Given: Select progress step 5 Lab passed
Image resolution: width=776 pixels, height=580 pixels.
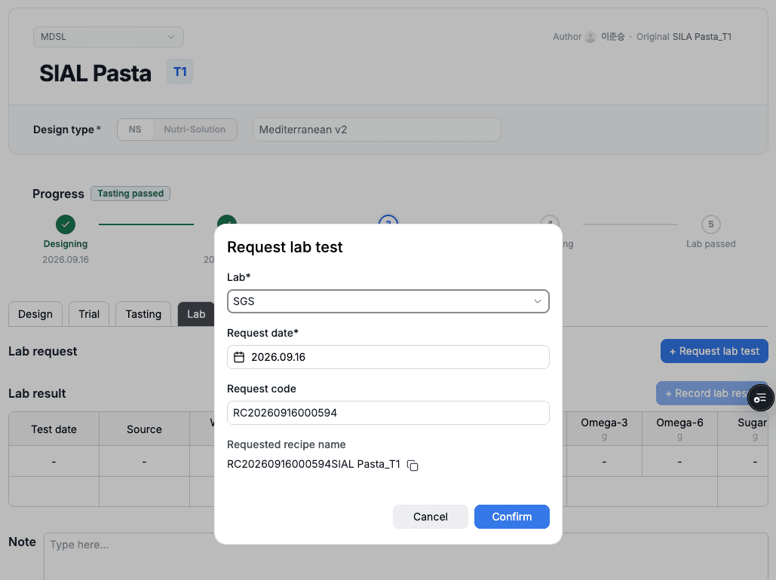Looking at the screenshot, I should point(710,224).
